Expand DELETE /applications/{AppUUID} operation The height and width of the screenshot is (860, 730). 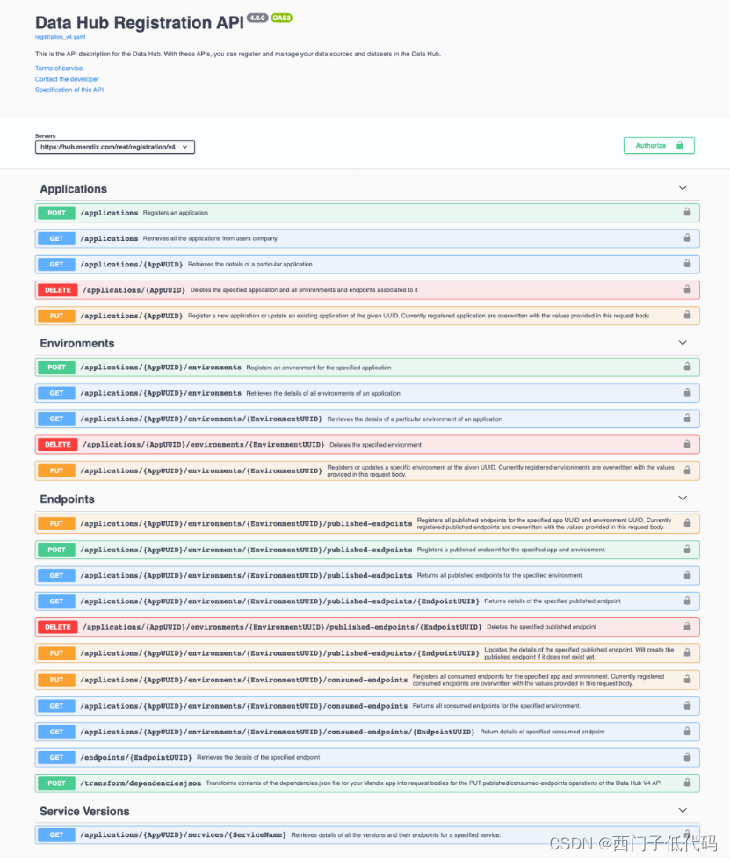pos(367,290)
